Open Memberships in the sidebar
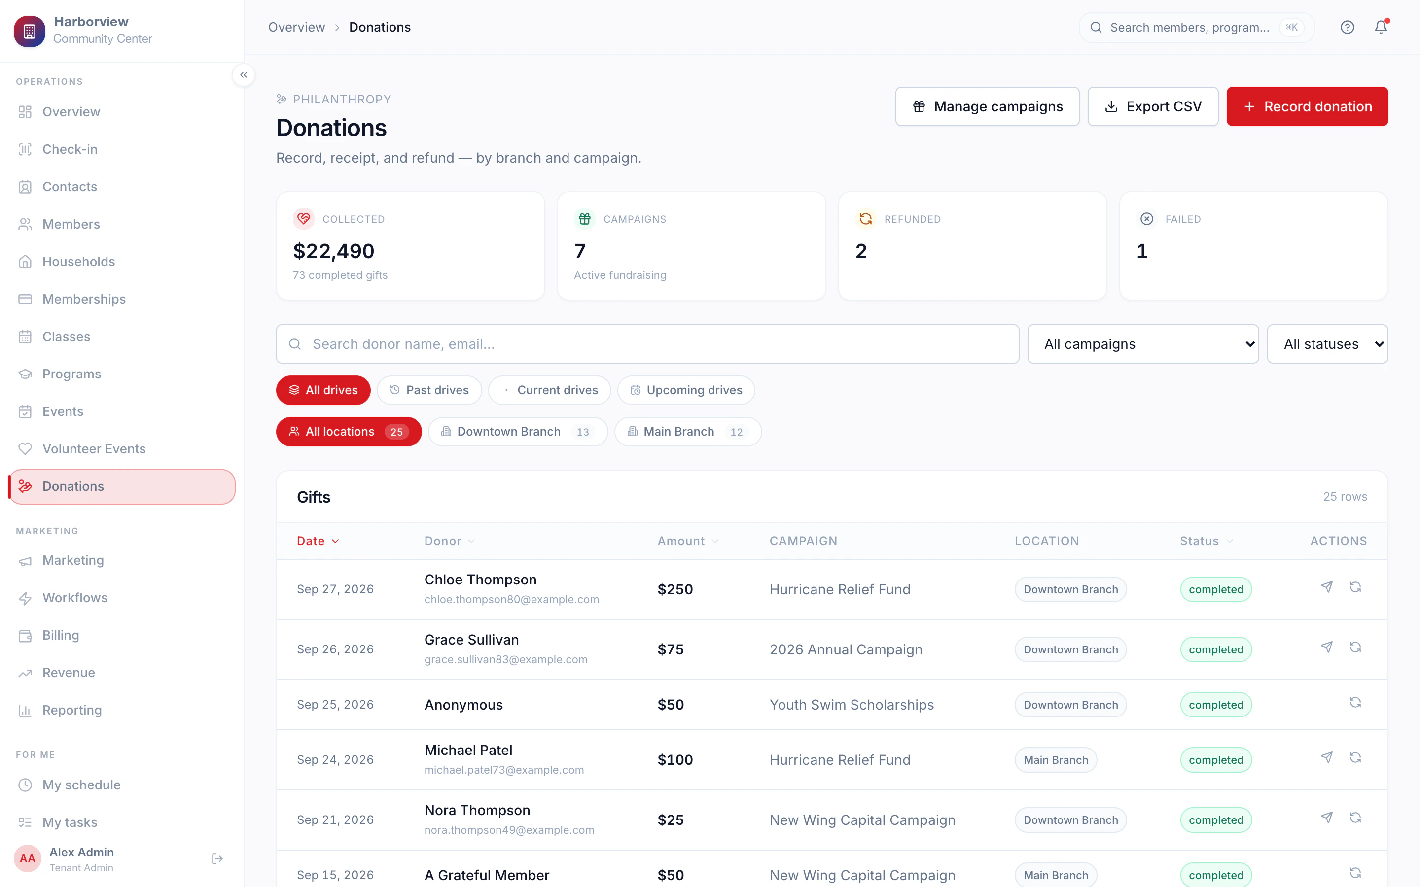The width and height of the screenshot is (1420, 887). [x=121, y=299]
